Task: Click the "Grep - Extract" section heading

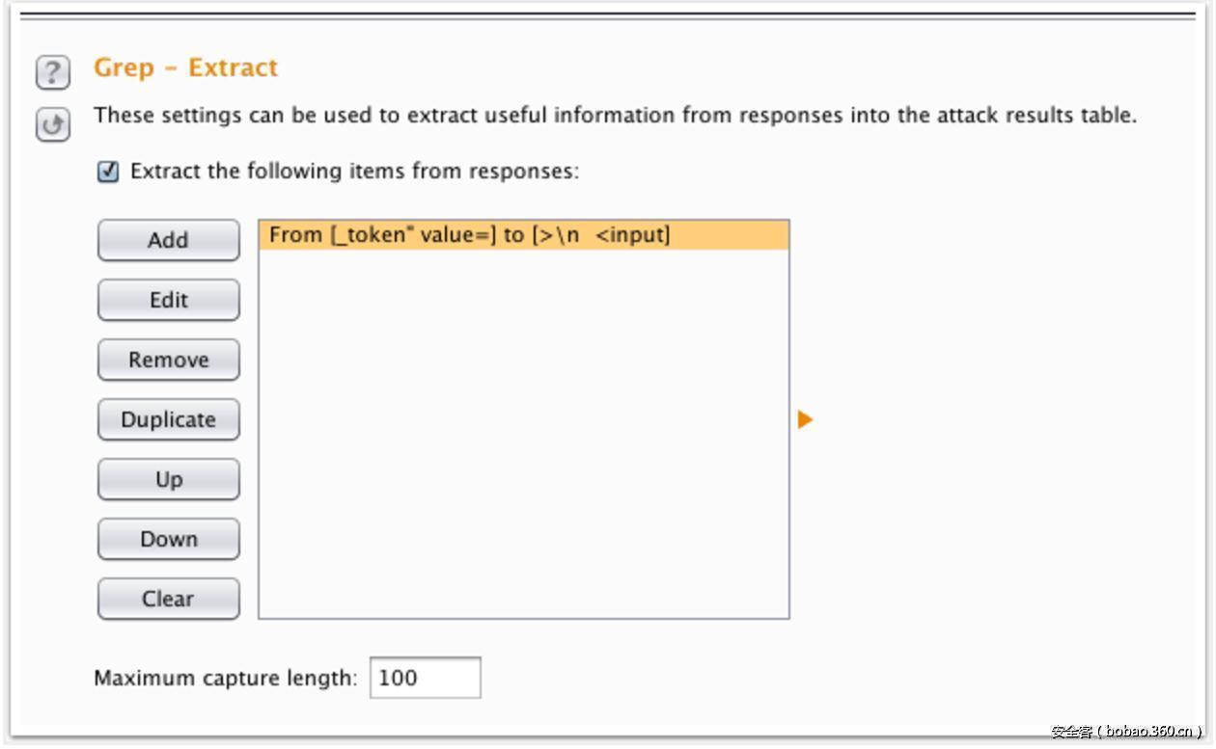Action: coord(185,67)
